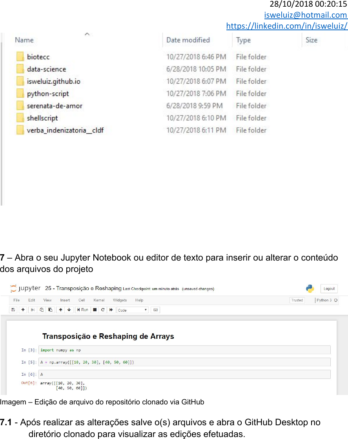The image size is (348, 439).
Task: Click the Jupyter save and checkpoint icon
Action: [x=13, y=310]
